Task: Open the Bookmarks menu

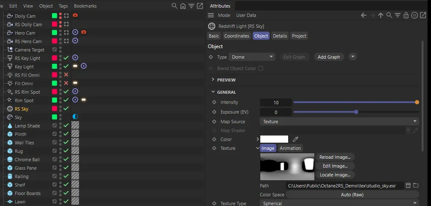Action: 85,6
